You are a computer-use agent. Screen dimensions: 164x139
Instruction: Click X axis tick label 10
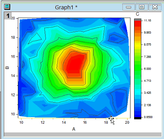coord(21,122)
